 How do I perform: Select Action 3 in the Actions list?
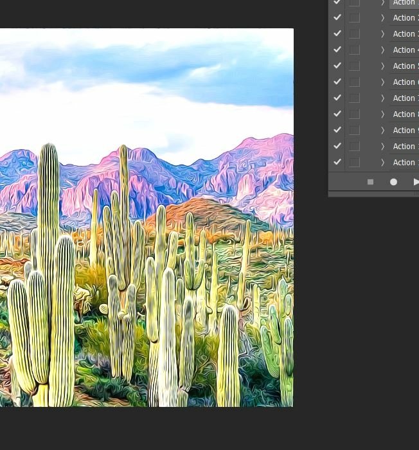pos(404,33)
